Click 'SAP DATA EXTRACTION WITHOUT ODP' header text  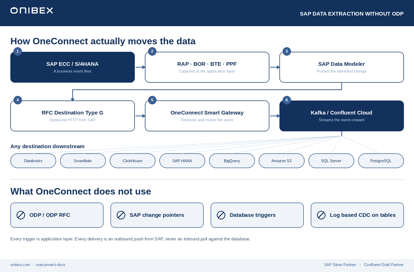click(352, 14)
